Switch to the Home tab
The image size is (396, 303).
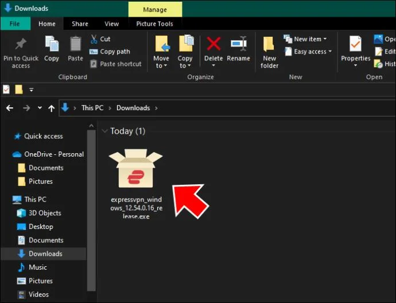(x=47, y=24)
